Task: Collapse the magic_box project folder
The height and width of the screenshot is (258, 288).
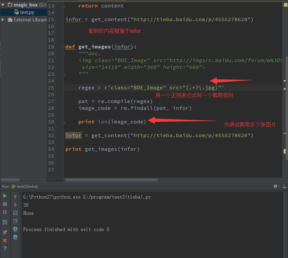Action: (3, 5)
